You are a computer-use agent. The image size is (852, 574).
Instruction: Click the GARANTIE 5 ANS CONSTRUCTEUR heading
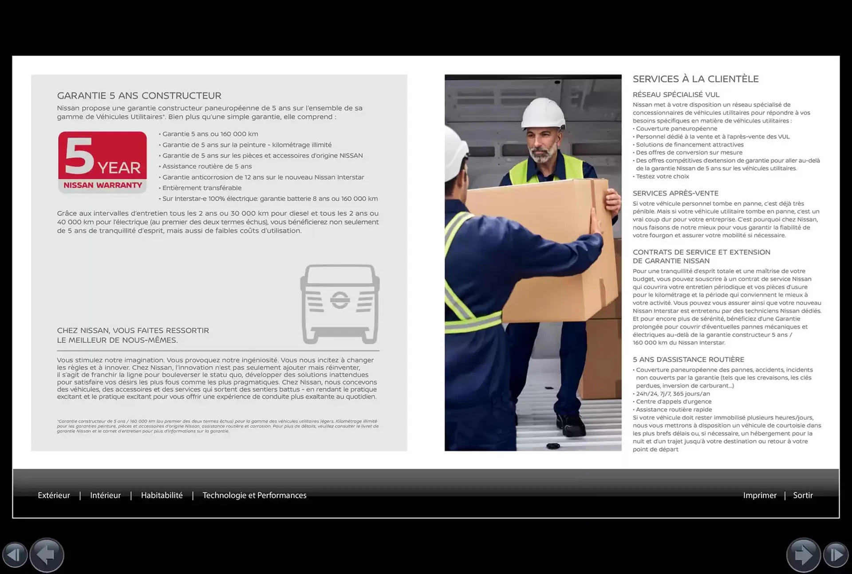point(139,95)
